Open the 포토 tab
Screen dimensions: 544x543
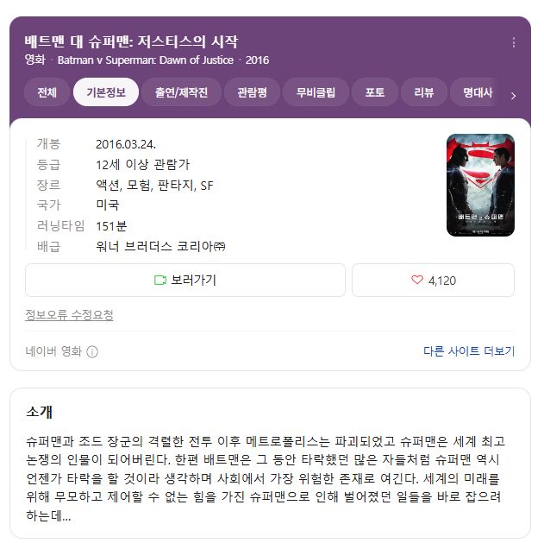375,92
